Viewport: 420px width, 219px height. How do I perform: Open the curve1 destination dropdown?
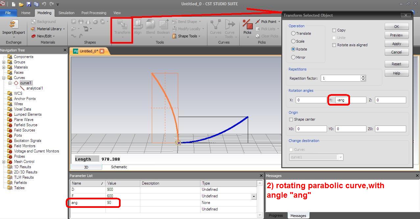point(340,157)
